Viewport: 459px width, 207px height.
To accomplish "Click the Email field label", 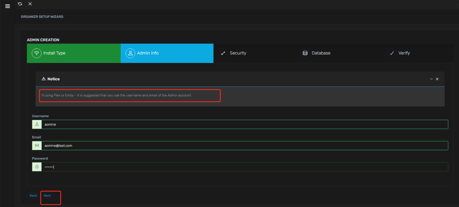I will pyautogui.click(x=36, y=137).
